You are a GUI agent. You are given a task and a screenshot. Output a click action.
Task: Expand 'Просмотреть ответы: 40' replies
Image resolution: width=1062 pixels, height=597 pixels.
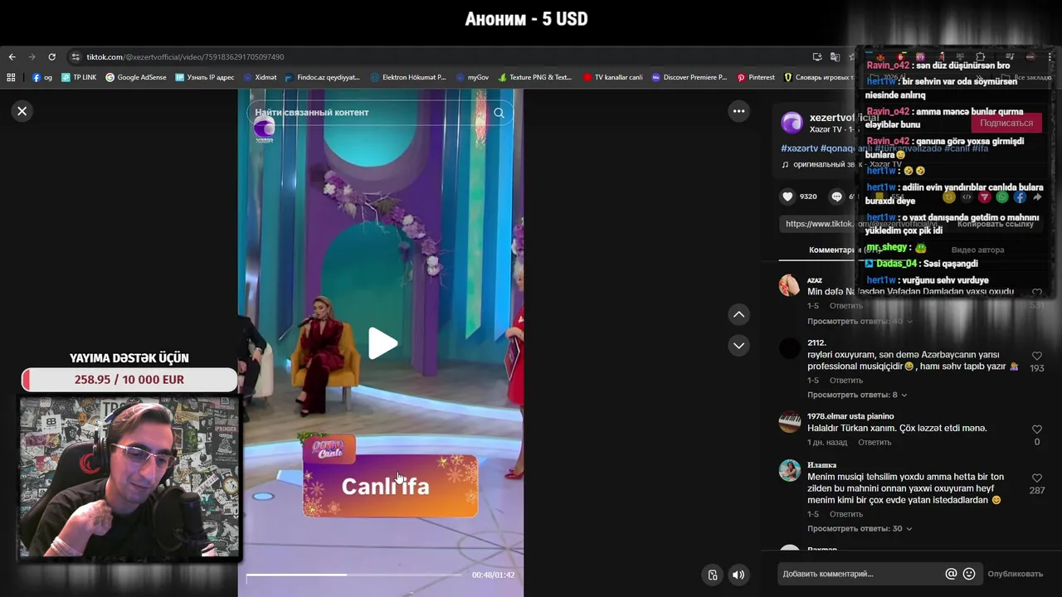(x=860, y=321)
